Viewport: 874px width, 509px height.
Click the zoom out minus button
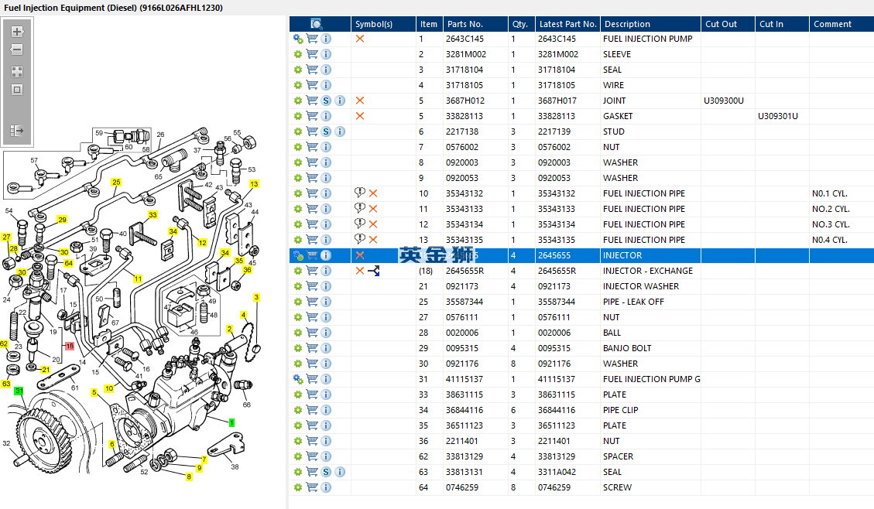[x=17, y=50]
